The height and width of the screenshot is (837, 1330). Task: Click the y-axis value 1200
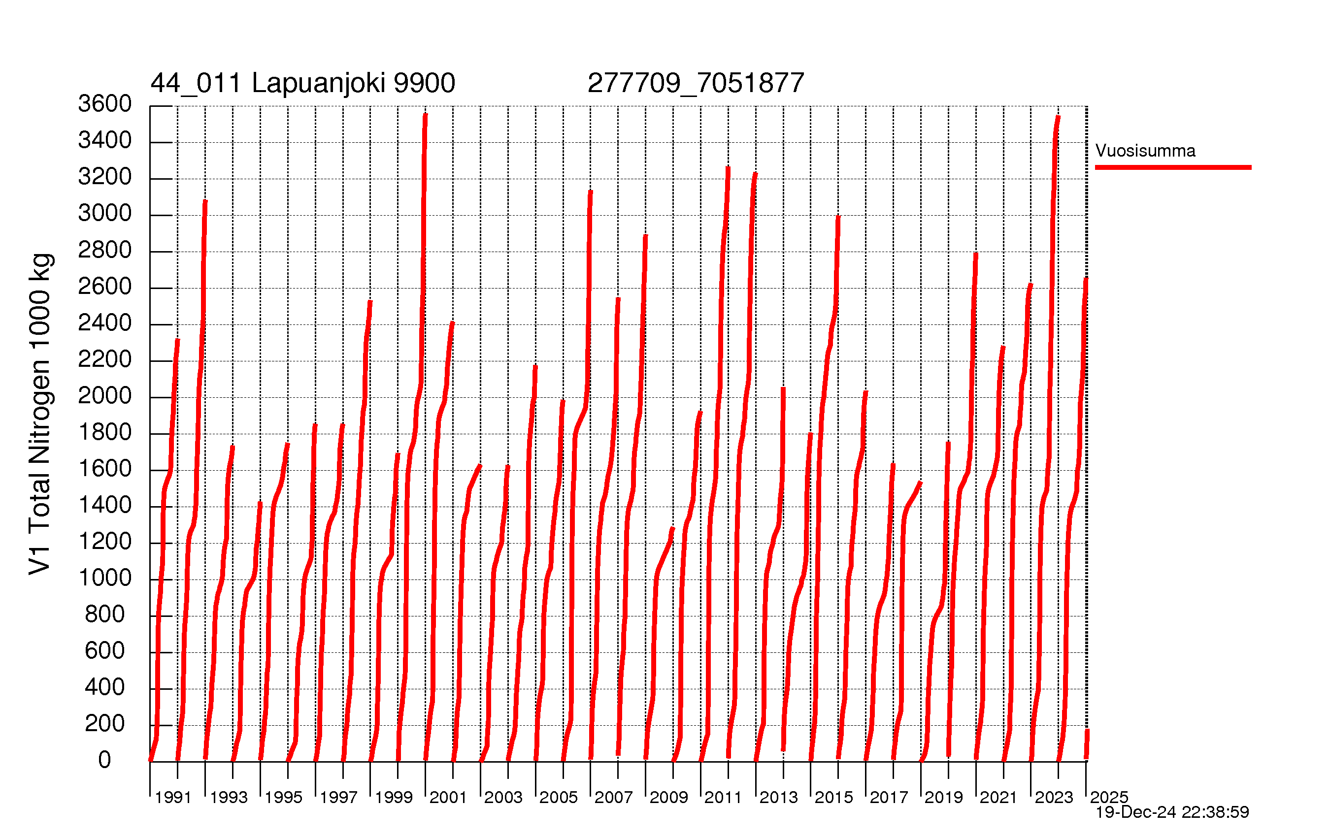click(105, 542)
